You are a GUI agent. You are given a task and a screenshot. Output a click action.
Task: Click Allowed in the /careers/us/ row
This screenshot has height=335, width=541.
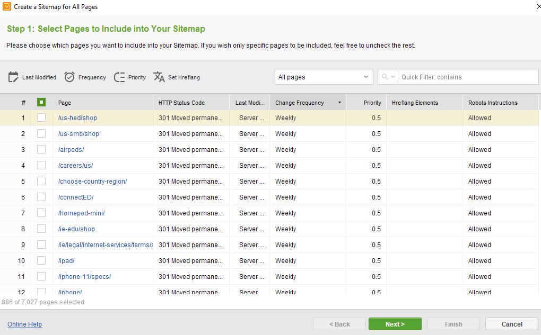pyautogui.click(x=479, y=165)
